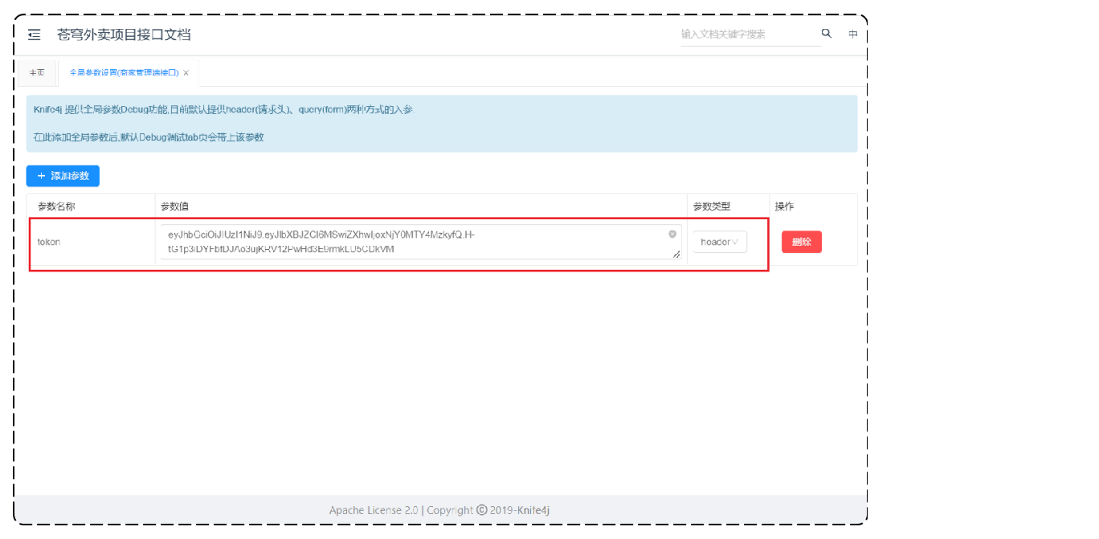The height and width of the screenshot is (539, 1099).
Task: Click the textarea resize handle icon
Action: click(676, 255)
